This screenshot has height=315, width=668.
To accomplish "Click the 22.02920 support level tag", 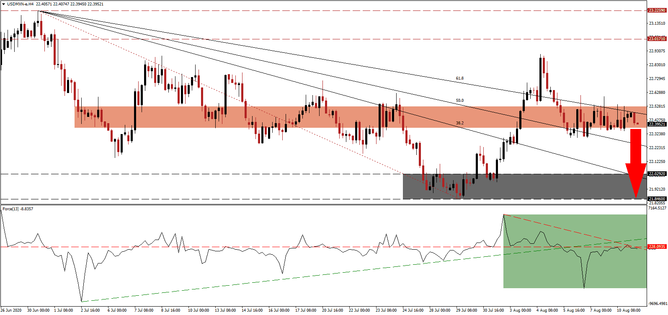I will (656, 173).
